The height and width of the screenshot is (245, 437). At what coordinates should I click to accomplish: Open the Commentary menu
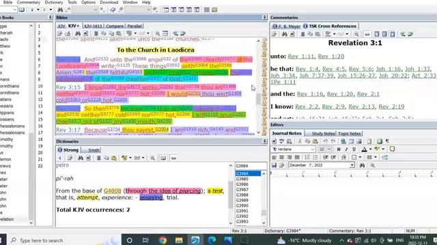coord(29,2)
